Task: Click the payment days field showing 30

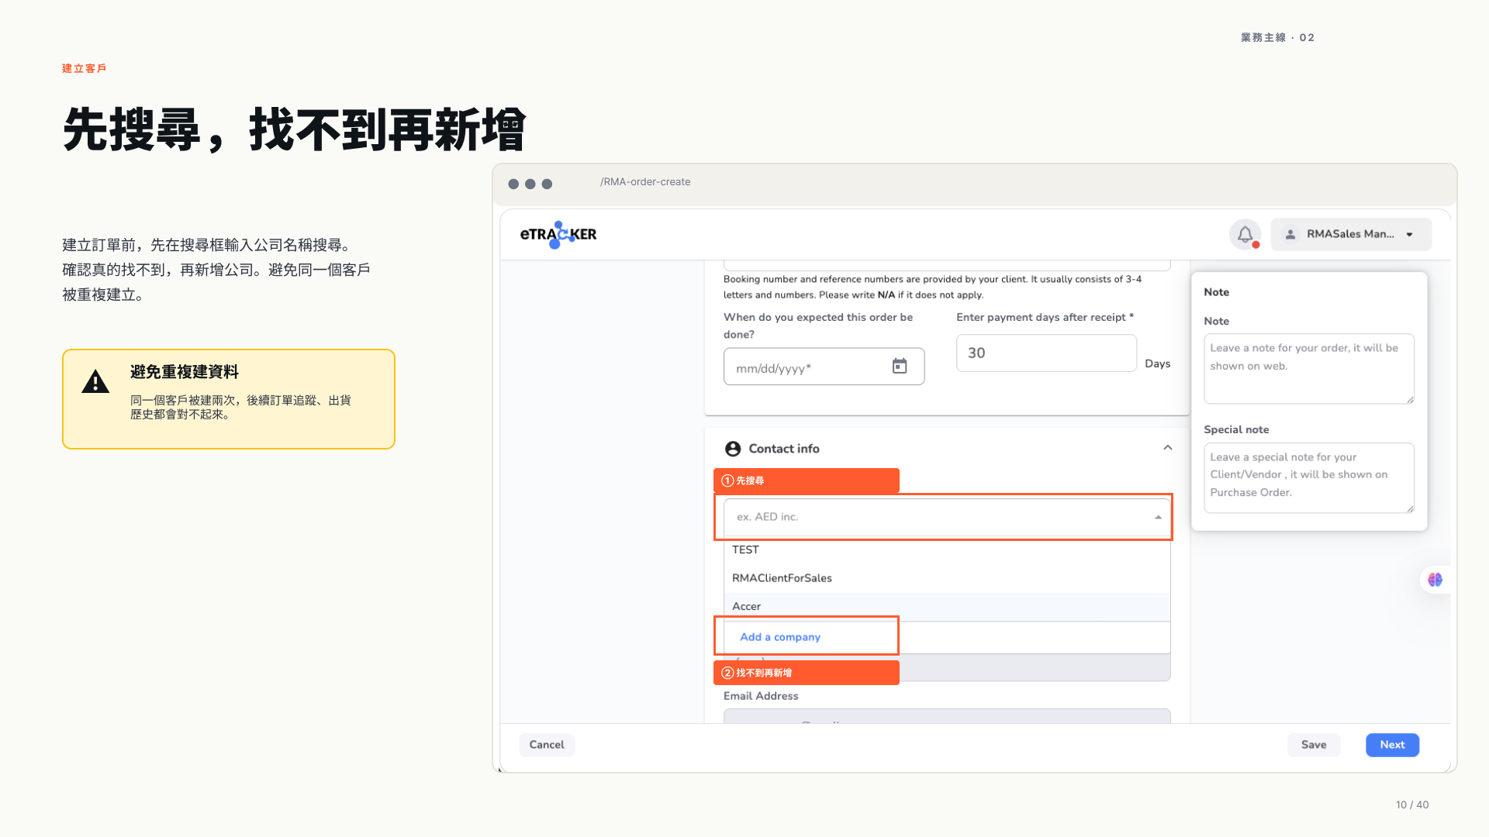Action: [x=1046, y=353]
